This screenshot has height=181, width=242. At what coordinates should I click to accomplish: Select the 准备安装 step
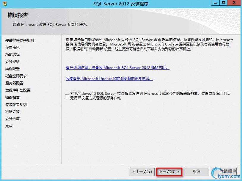[12, 111]
